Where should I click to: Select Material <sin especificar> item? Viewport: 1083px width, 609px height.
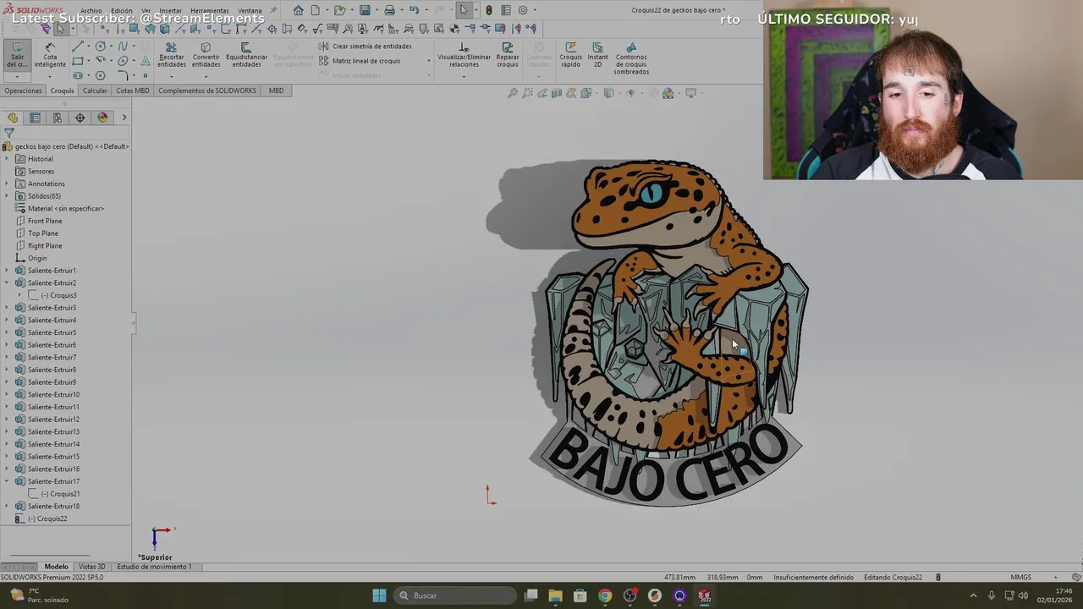(66, 208)
